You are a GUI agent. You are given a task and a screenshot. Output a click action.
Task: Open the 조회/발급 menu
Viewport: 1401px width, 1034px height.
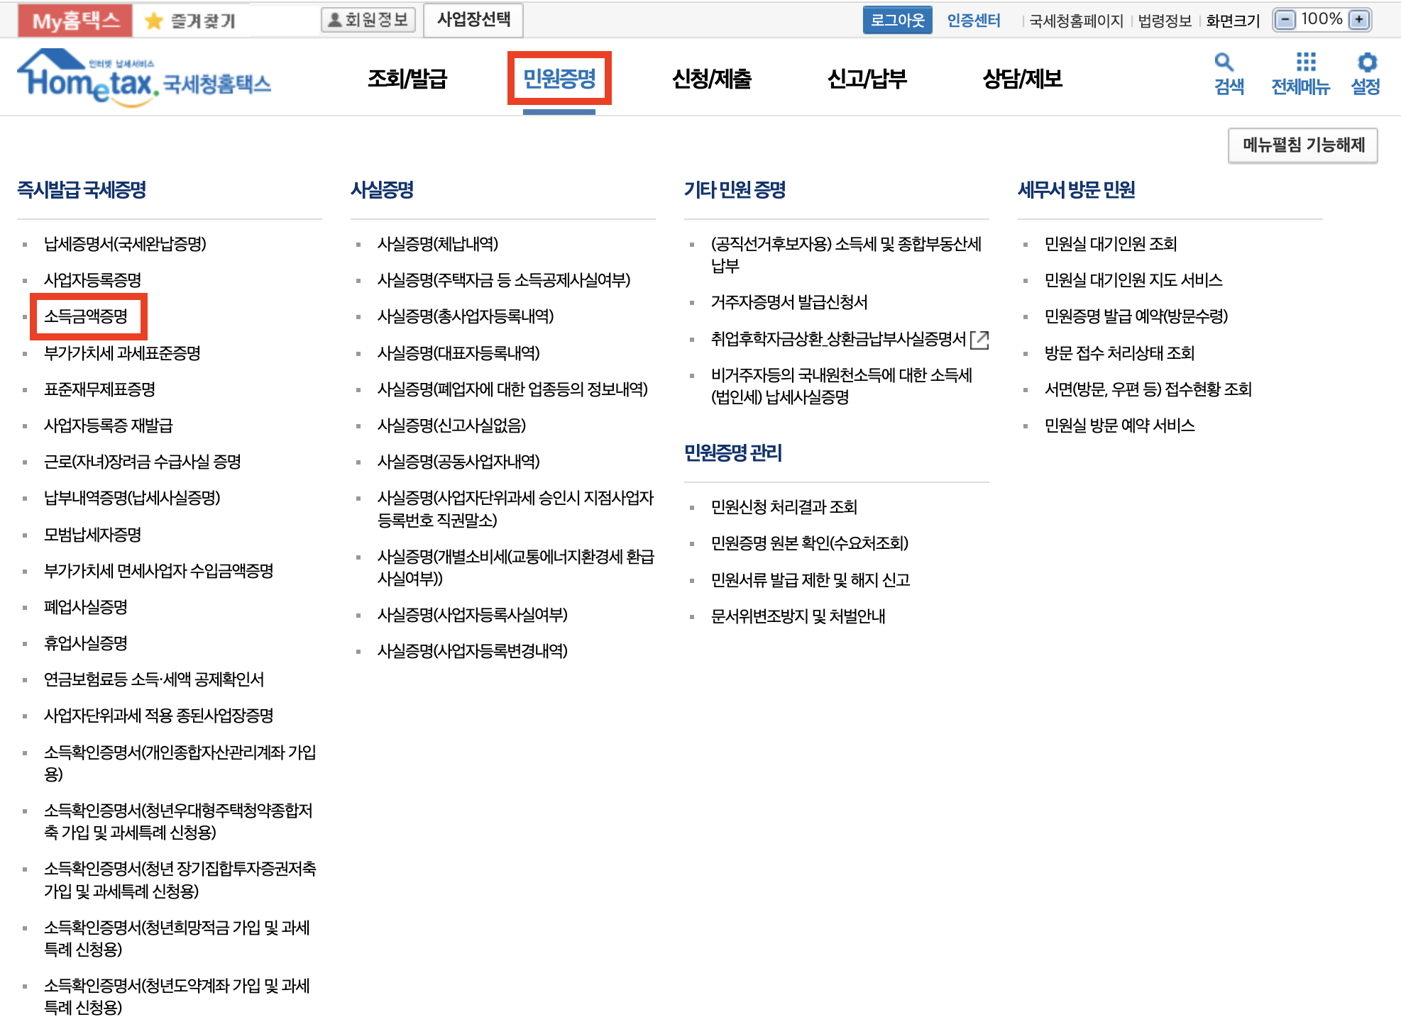[x=407, y=79]
